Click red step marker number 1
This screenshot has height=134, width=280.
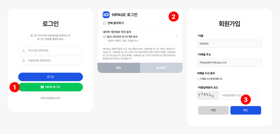[x=14, y=87]
